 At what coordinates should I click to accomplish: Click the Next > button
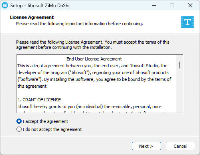click(146, 146)
